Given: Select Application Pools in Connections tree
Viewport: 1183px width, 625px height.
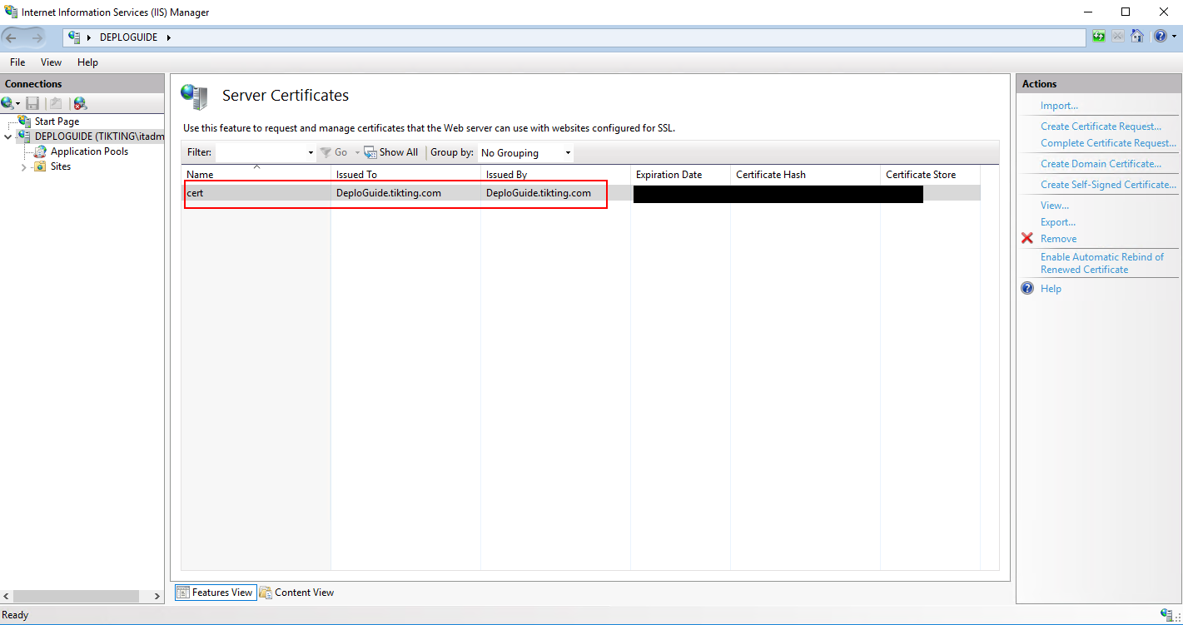Looking at the screenshot, I should 89,151.
